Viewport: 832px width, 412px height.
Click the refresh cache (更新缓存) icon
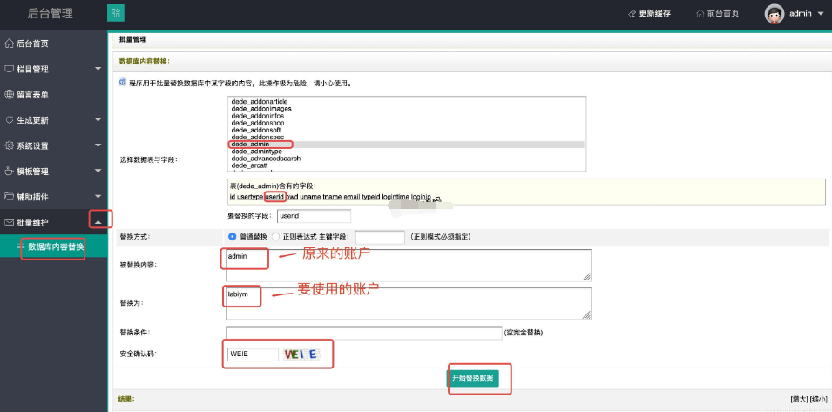click(632, 14)
